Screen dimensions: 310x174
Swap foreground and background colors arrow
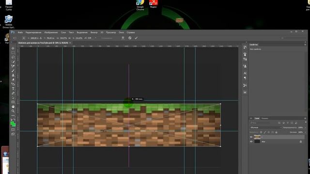[x=15, y=119]
